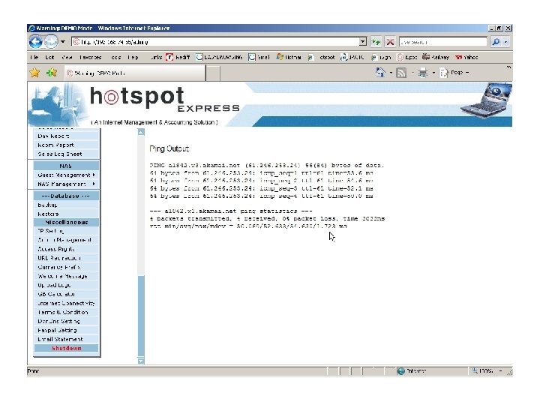
Task: Open Welcome Message in sidebar
Action: (x=66, y=276)
